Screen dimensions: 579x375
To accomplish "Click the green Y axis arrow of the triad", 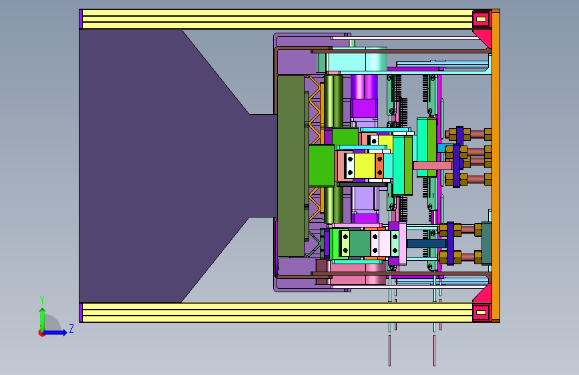I will (42, 319).
